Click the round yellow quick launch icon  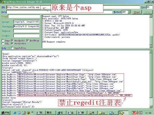click(28, 113)
